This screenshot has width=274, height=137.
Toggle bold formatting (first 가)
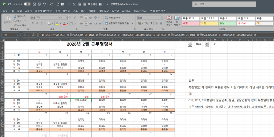coord(33,23)
